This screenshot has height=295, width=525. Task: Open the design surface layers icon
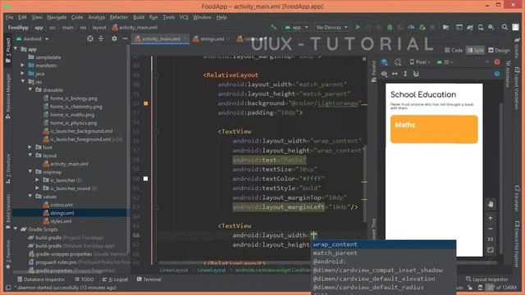pos(384,62)
